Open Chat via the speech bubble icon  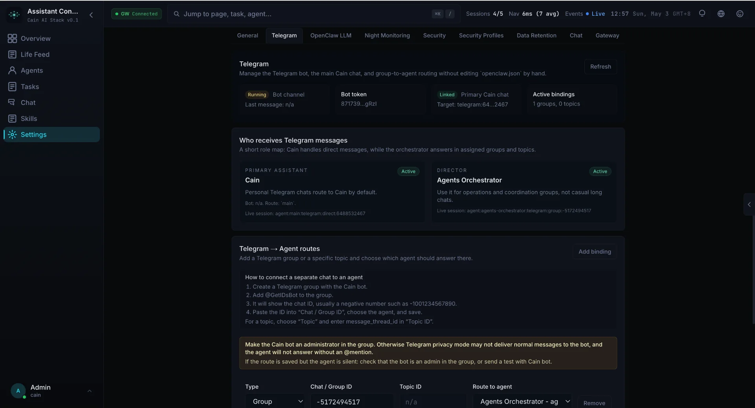pyautogui.click(x=12, y=102)
